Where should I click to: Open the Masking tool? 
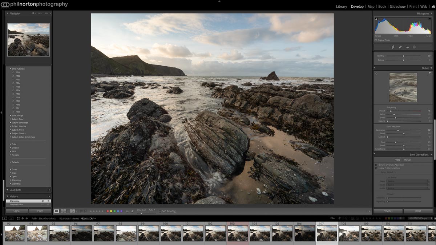coord(414,47)
